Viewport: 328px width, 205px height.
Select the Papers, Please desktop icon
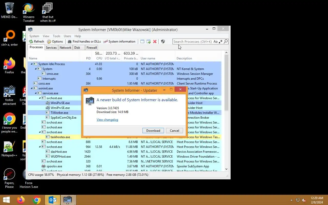tap(9, 178)
